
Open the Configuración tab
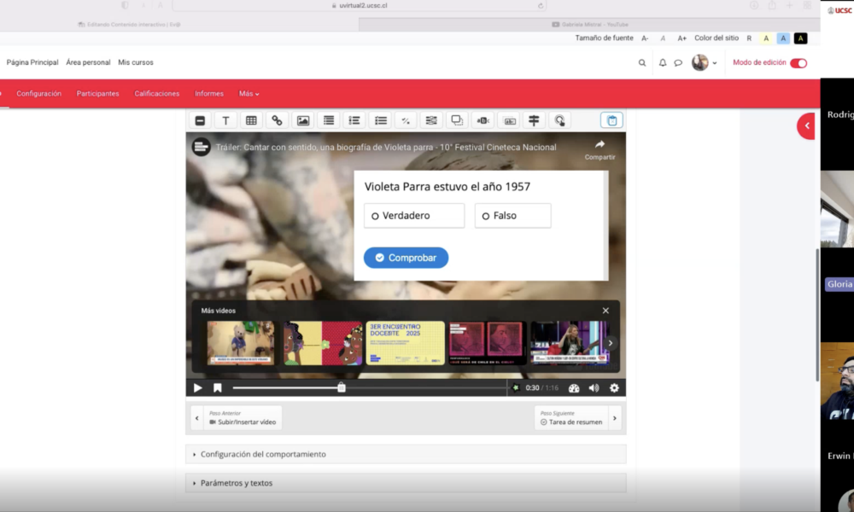coord(38,94)
